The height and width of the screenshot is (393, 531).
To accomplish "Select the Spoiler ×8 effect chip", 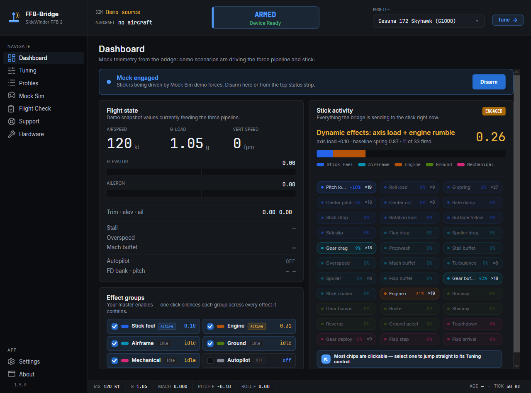I will coord(346,278).
